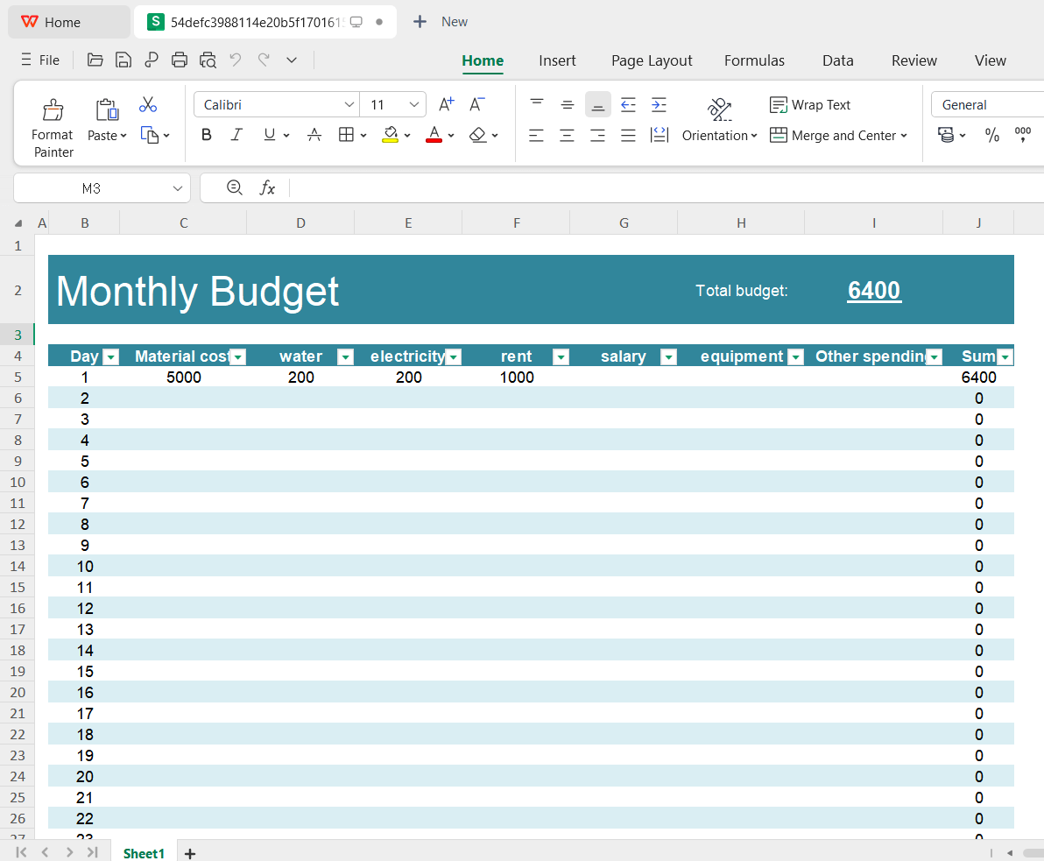Center text horizontally
1044x861 pixels.
coord(567,136)
